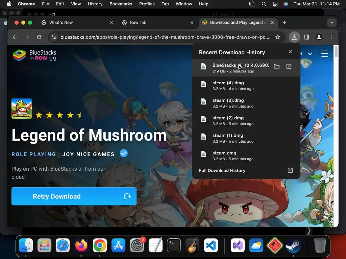Select the steam (3).dmg download
The width and height of the screenshot is (346, 259).
tap(246, 103)
